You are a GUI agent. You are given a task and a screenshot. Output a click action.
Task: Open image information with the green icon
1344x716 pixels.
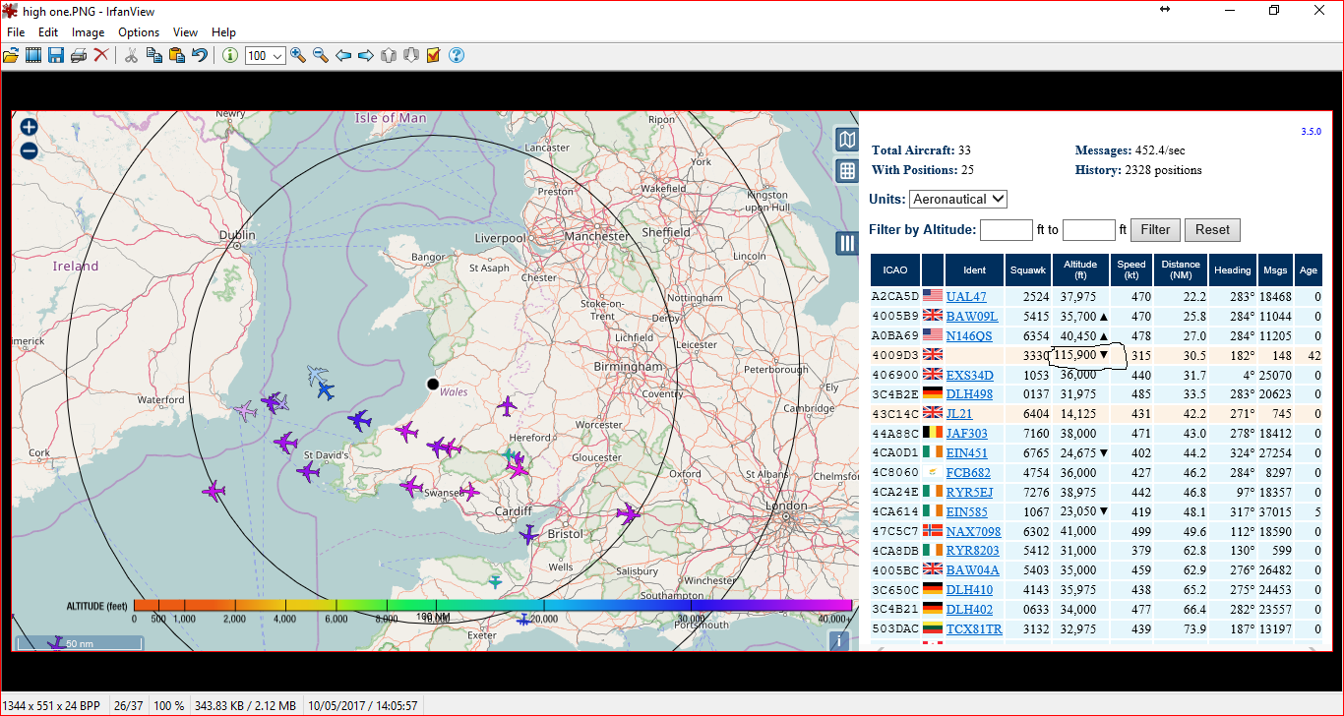[x=230, y=56]
